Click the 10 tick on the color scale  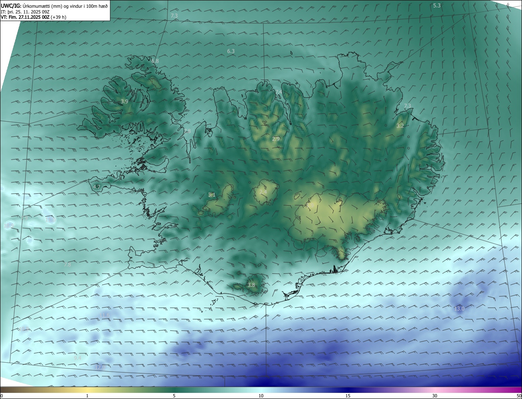click(x=261, y=396)
